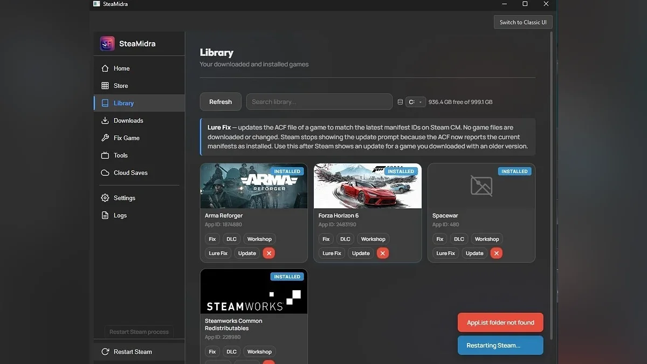Click the Library page heading
Screen dimensions: 647x364
click(217, 52)
